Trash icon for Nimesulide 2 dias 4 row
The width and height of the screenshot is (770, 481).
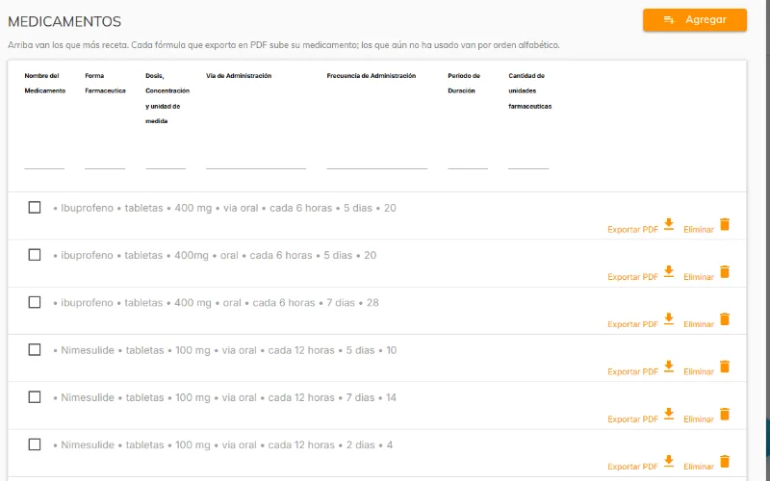[x=725, y=462]
